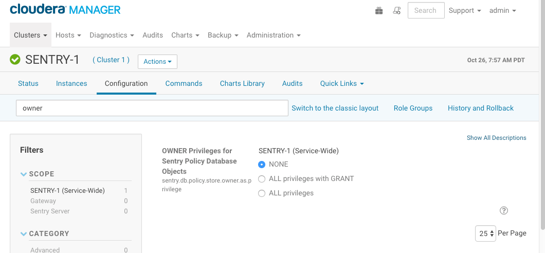545x253 pixels.
Task: Switch to the Commands tab
Action: [184, 83]
